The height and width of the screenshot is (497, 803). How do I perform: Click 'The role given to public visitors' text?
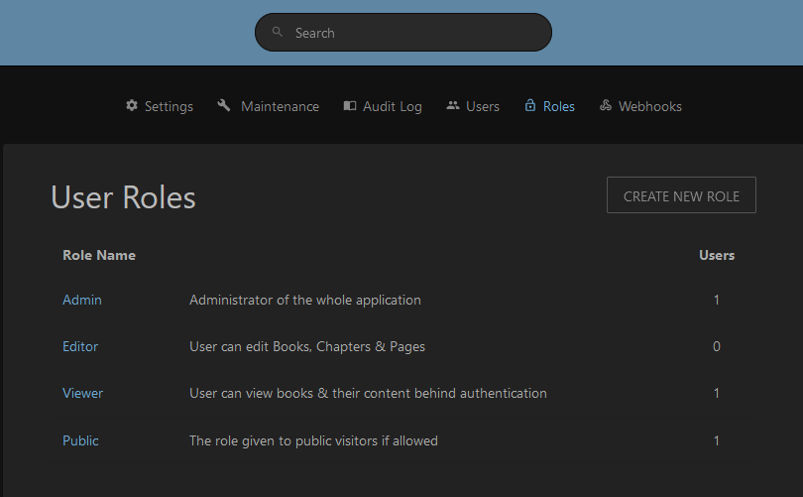(x=313, y=440)
